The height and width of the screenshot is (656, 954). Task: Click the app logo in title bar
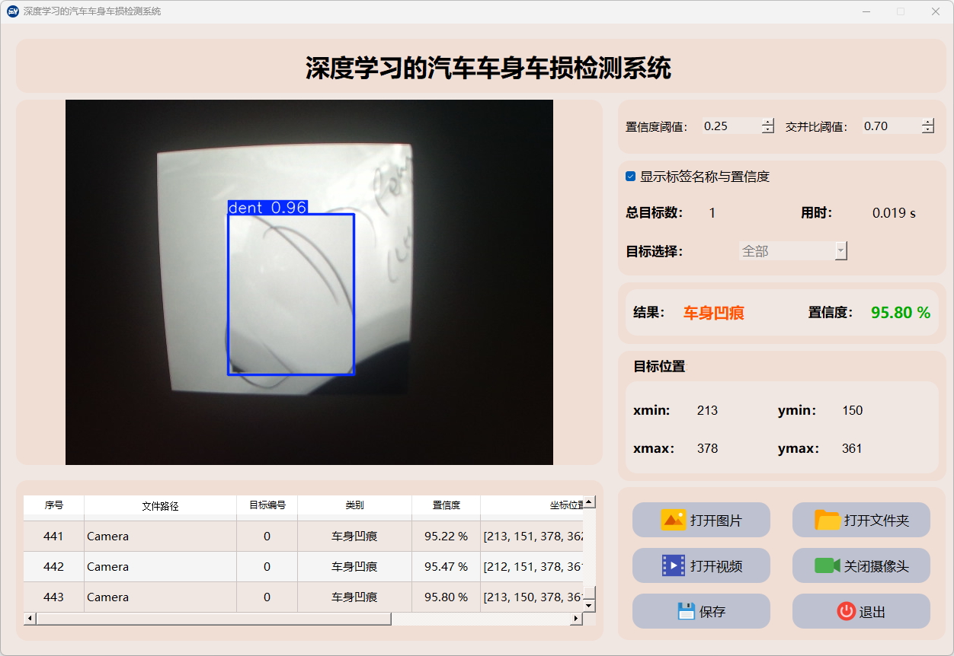(x=12, y=11)
